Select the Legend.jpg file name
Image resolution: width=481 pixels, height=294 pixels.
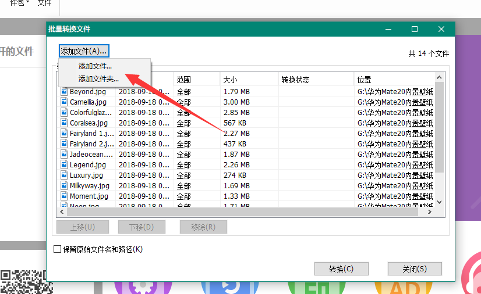(88, 164)
